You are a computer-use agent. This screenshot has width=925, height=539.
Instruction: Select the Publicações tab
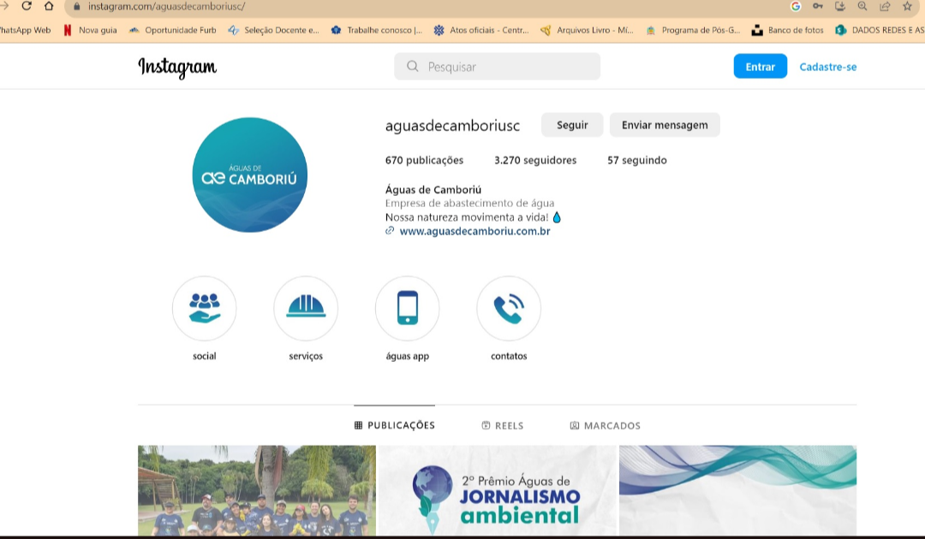394,425
